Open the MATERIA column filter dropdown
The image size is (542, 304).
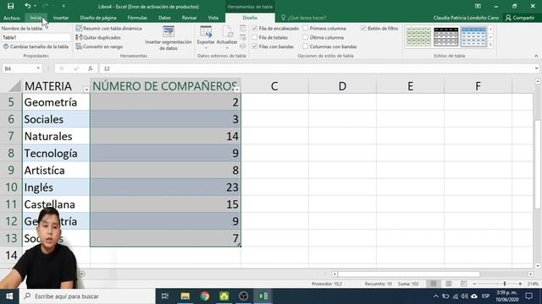(x=86, y=90)
